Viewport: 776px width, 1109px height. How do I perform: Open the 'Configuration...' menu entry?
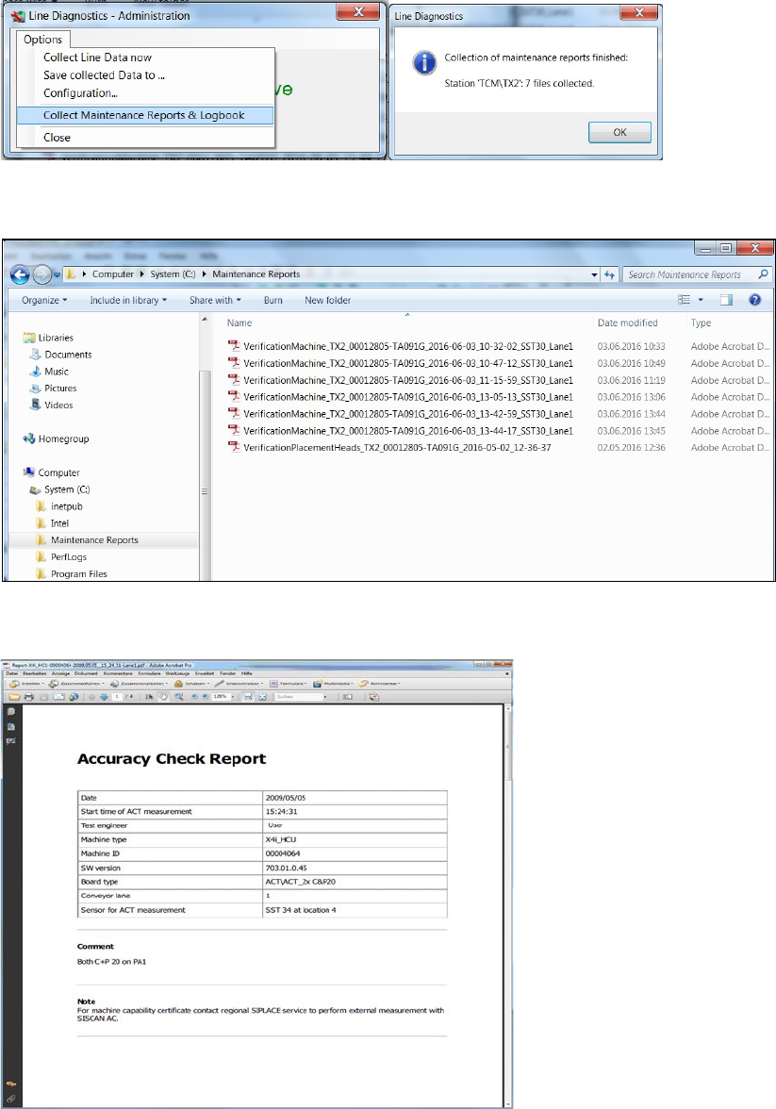(80, 93)
